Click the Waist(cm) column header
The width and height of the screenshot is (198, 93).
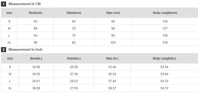(x=74, y=13)
